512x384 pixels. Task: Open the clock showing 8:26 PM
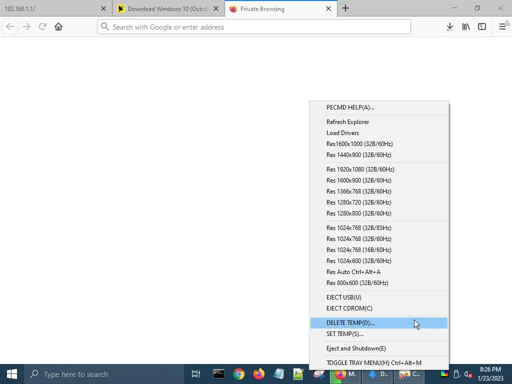(490, 374)
